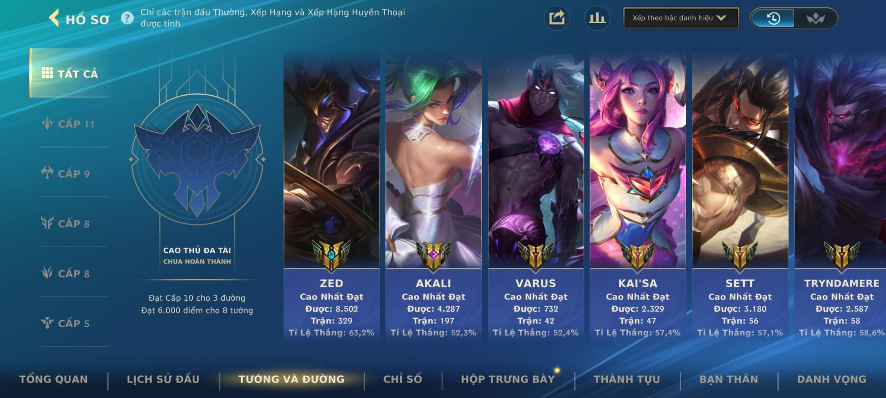886x398 pixels.
Task: Open the Lịch Sử Đấu tab
Action: click(x=163, y=379)
